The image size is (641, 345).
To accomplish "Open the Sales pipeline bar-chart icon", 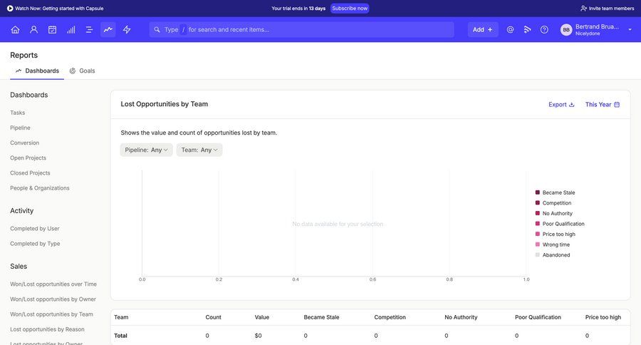I will click(x=71, y=29).
